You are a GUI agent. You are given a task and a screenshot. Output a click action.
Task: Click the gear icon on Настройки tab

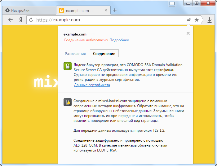[7, 10]
